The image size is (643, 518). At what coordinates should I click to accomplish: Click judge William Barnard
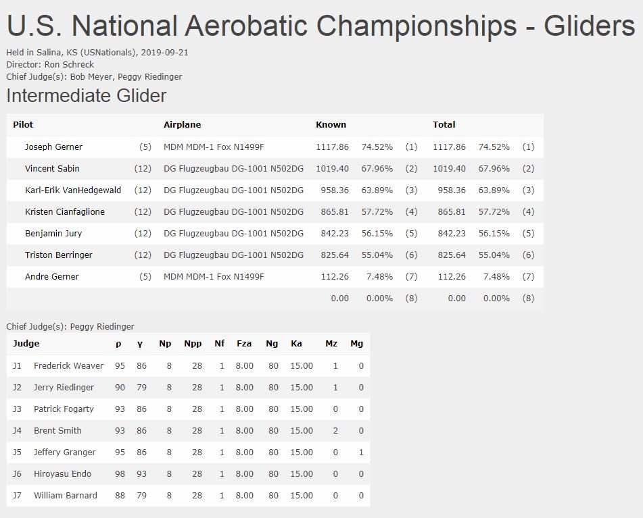(65, 496)
